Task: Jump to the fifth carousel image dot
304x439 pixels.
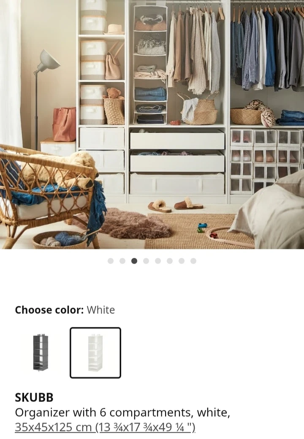Action: [x=158, y=261]
